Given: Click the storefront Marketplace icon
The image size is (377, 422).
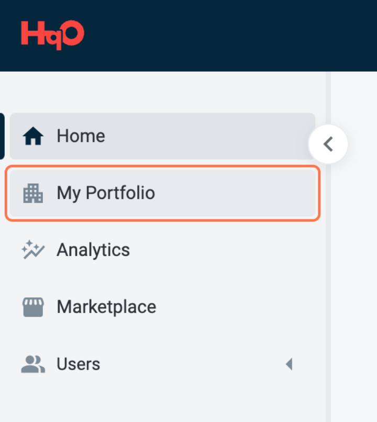Looking at the screenshot, I should pyautogui.click(x=33, y=307).
